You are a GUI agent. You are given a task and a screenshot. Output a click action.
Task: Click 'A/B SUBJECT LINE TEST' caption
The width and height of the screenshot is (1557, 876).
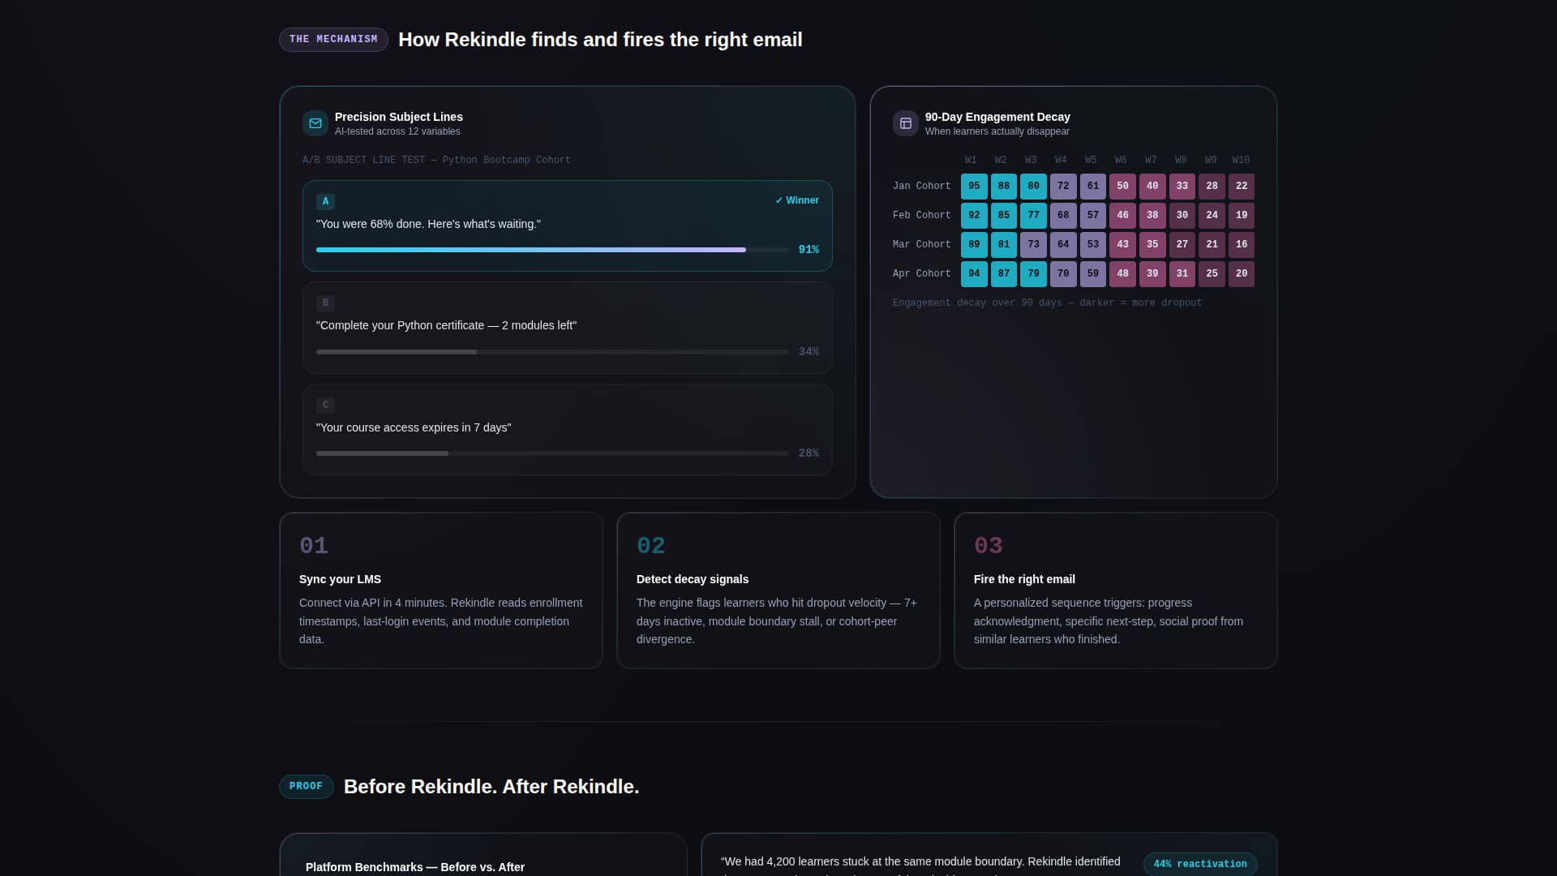click(436, 161)
